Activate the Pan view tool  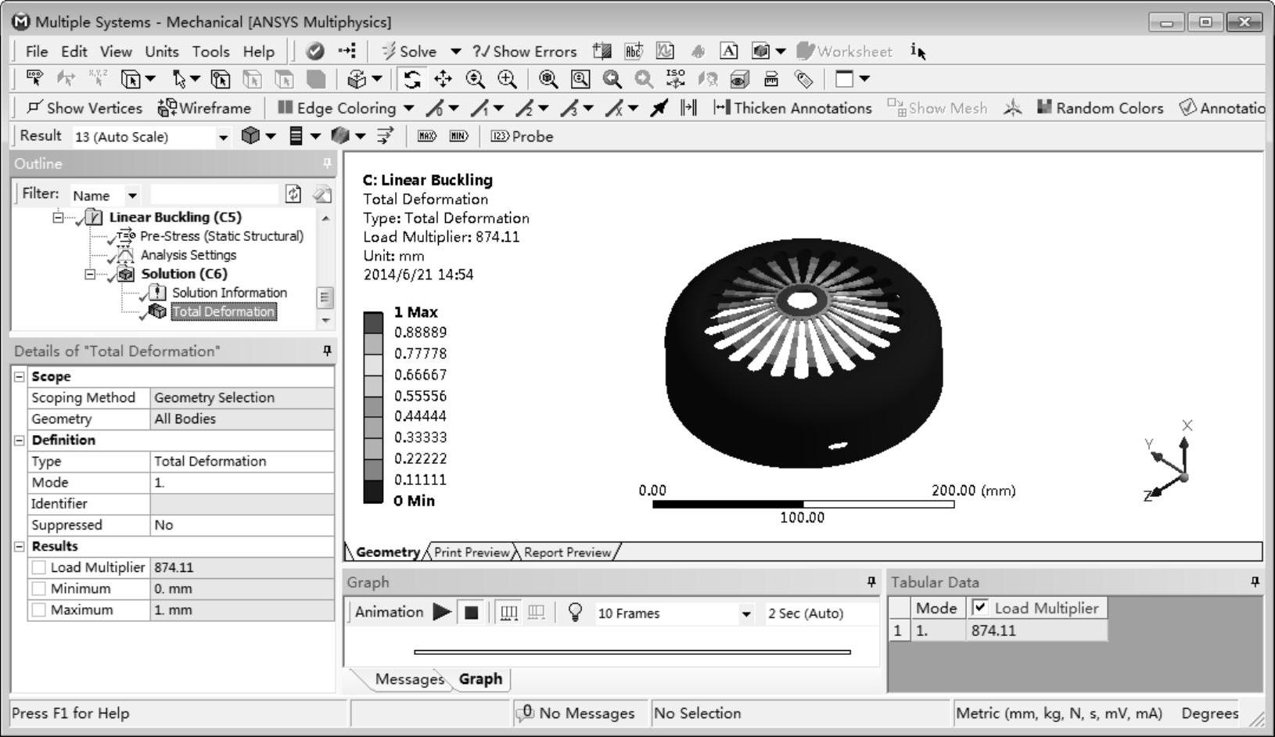443,79
